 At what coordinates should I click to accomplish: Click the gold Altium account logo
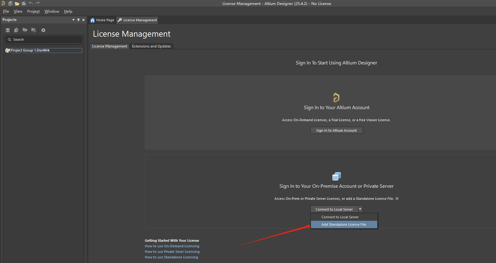336,97
